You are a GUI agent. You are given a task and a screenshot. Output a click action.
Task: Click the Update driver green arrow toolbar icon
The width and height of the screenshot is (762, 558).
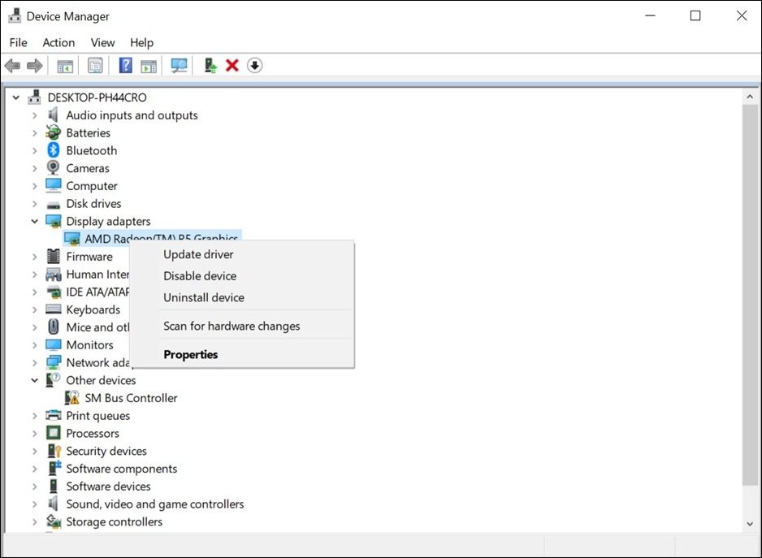coord(210,66)
